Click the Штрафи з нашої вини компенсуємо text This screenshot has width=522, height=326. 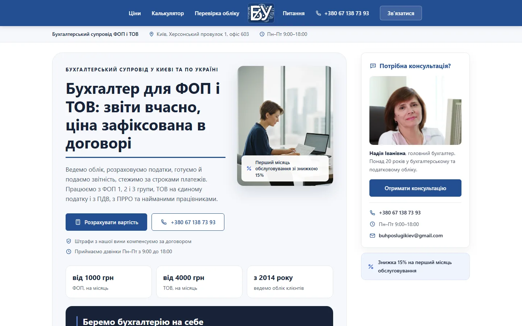[133, 241]
